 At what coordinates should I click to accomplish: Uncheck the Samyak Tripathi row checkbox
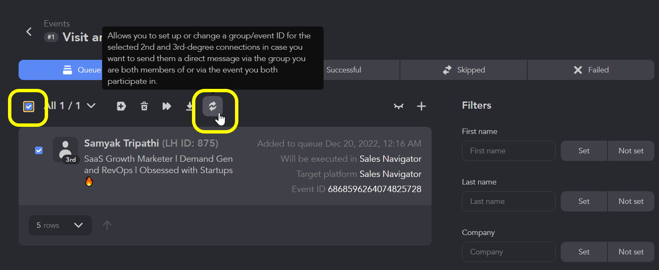[x=39, y=150]
